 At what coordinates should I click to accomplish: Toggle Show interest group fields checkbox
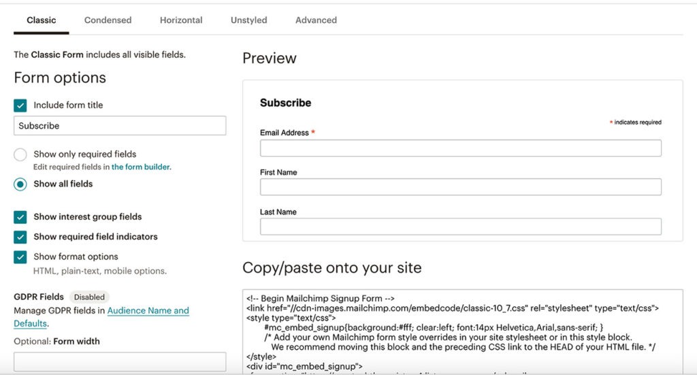[x=20, y=217]
